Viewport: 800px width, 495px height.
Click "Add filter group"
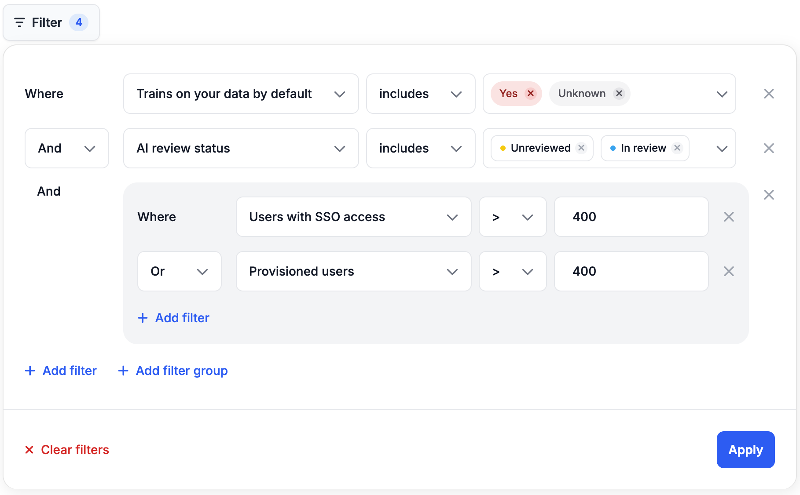172,371
